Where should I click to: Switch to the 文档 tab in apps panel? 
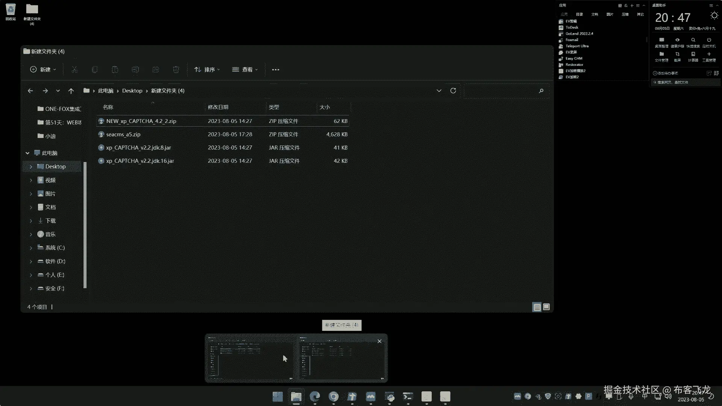tap(595, 14)
